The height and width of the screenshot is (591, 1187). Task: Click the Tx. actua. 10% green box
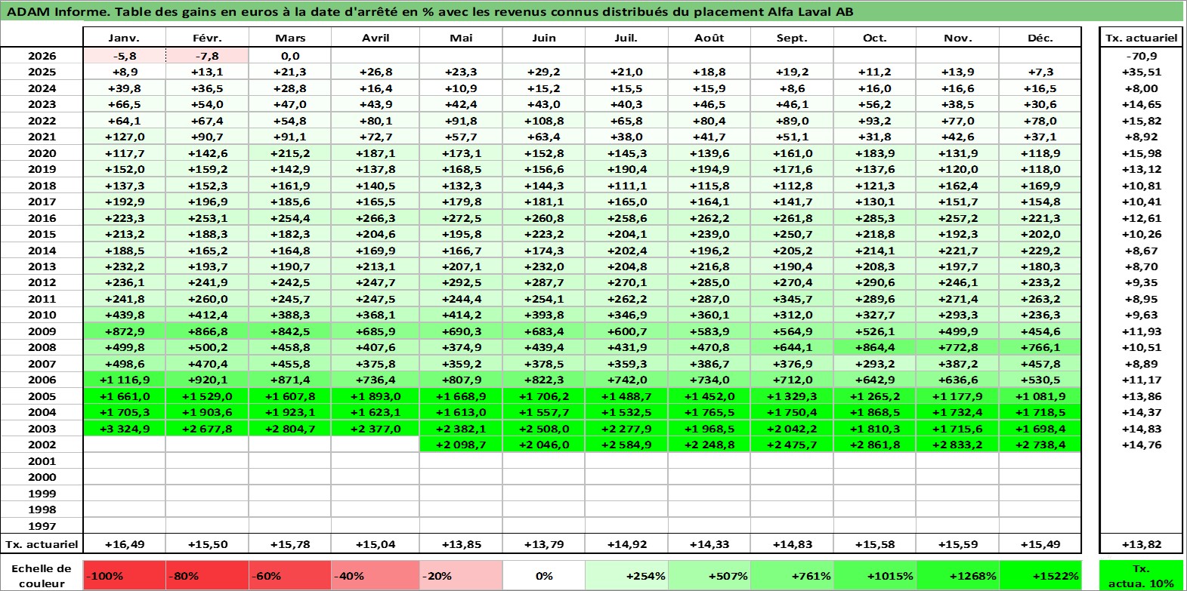point(1141,576)
